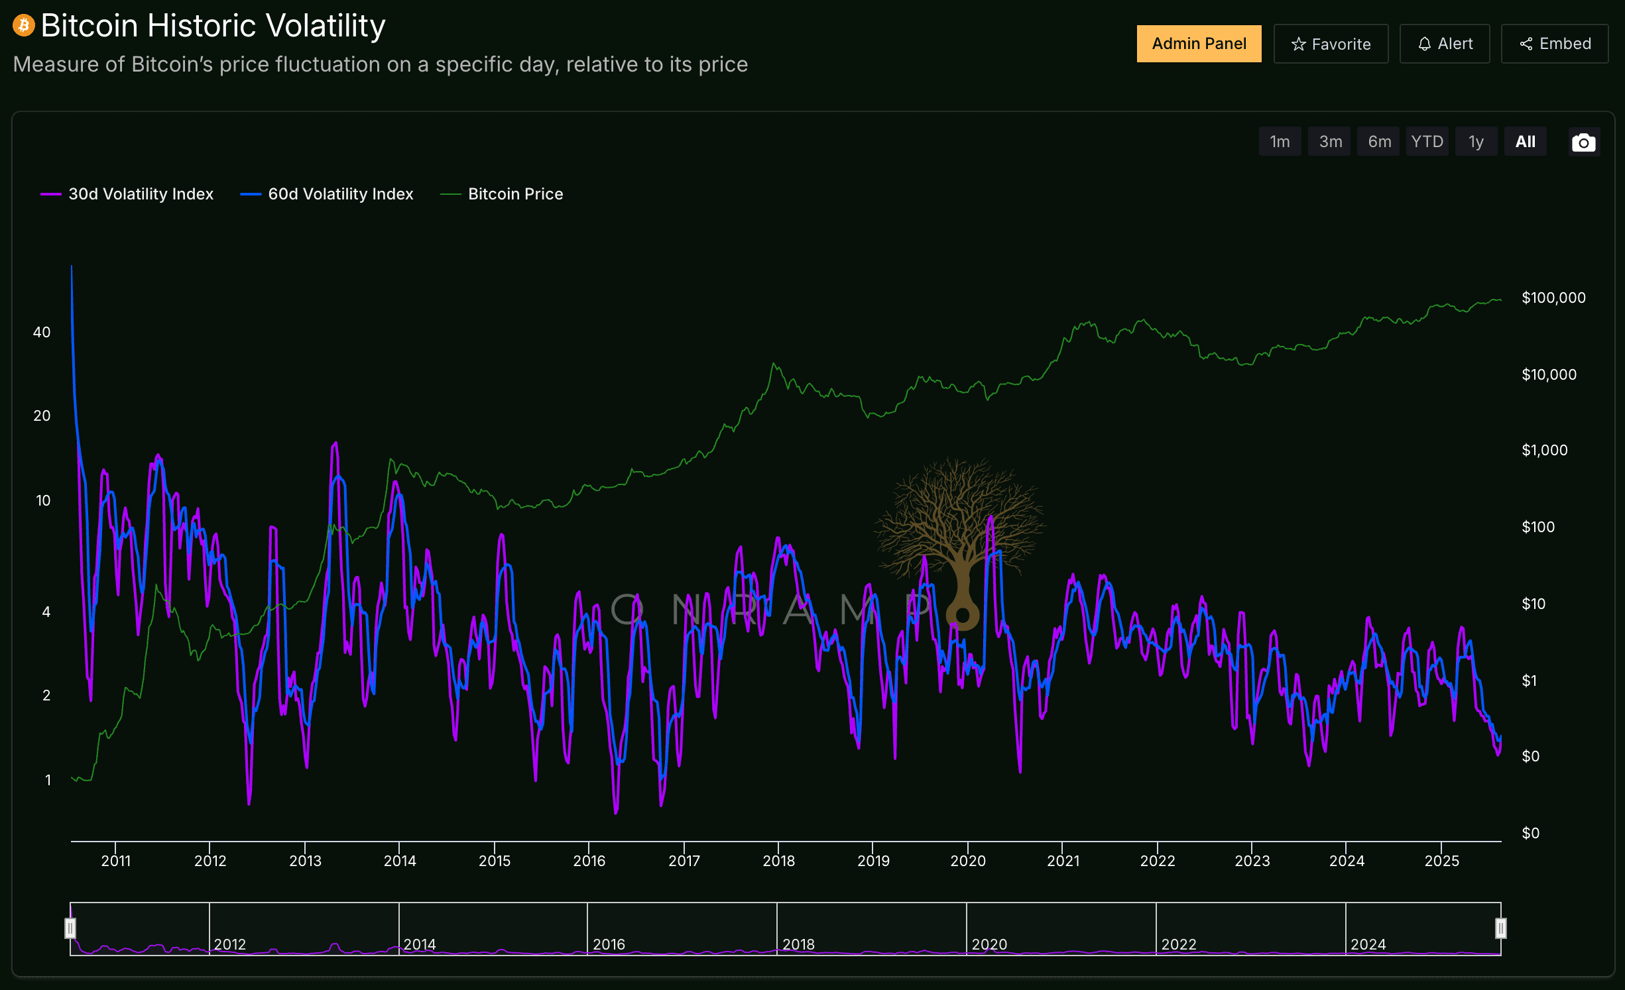This screenshot has width=1625, height=990.
Task: Click the 2020 x-axis year label
Action: [968, 861]
